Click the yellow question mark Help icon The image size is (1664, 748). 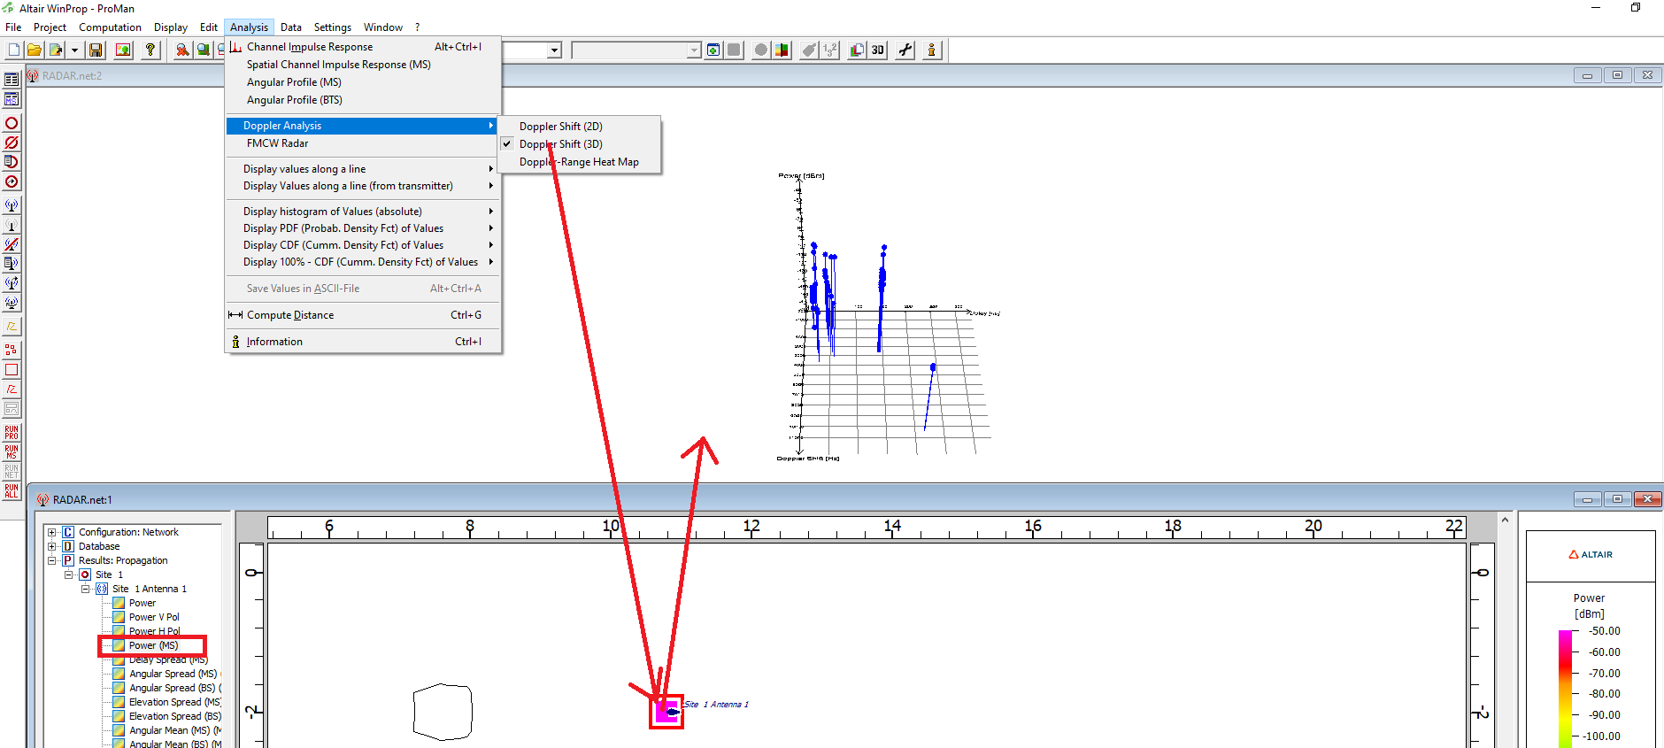click(150, 50)
